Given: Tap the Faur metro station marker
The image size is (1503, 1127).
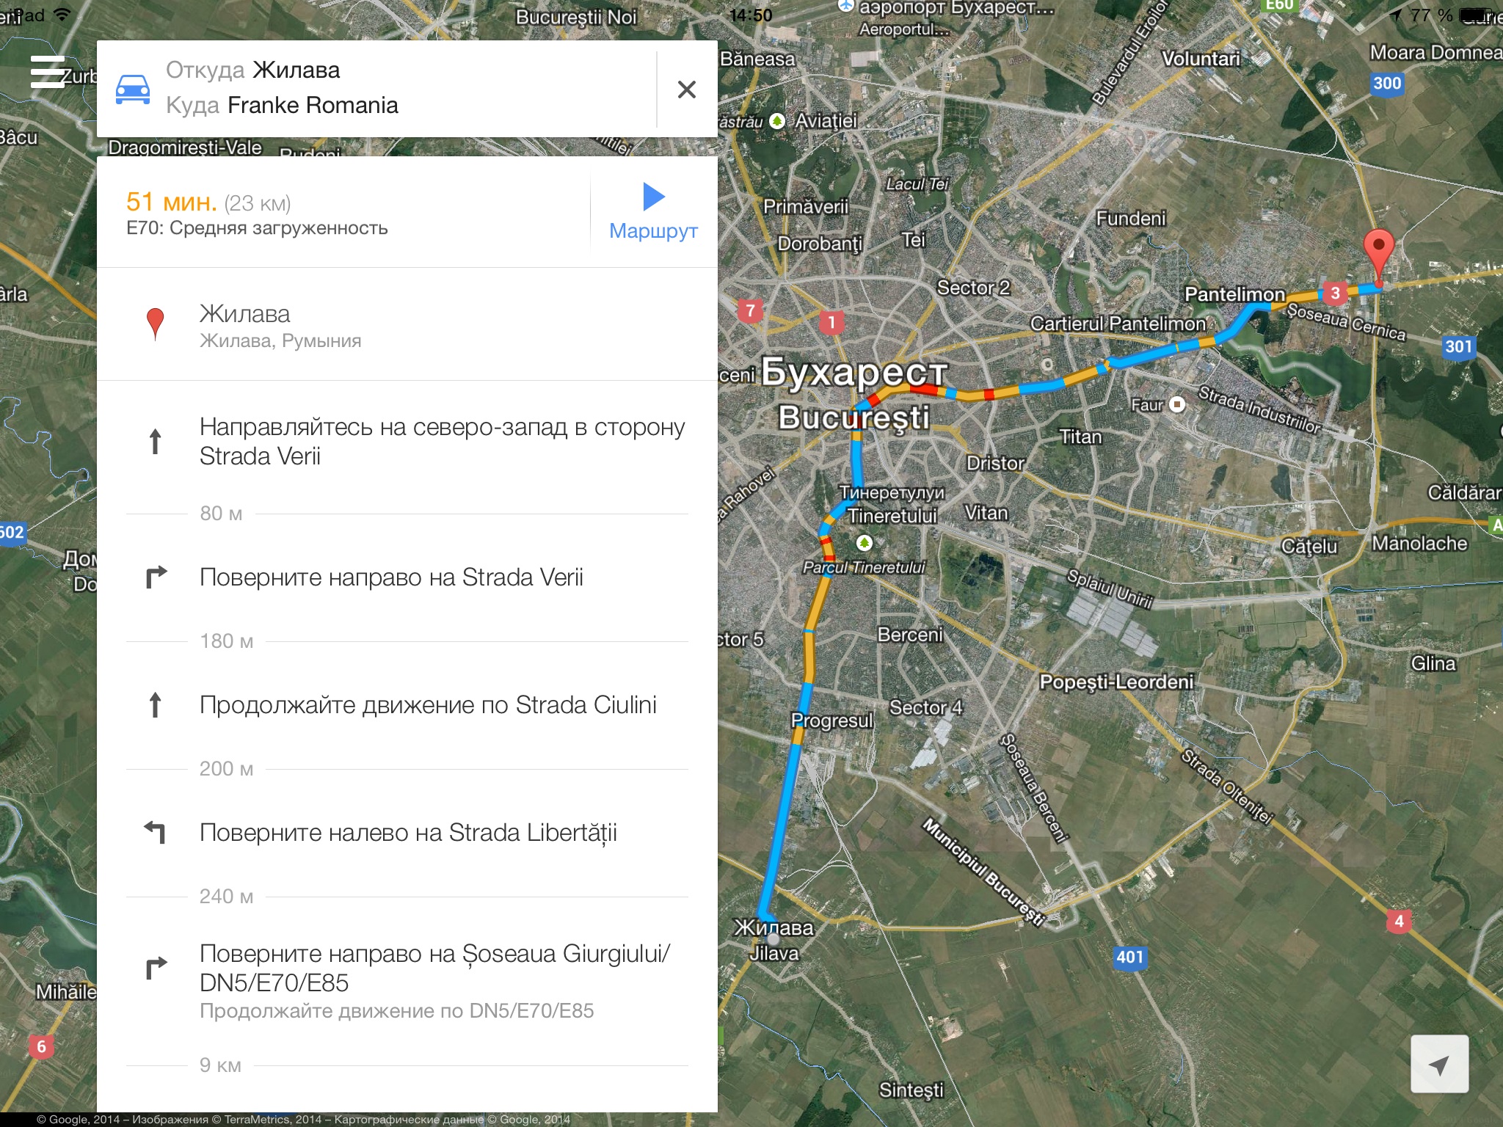Looking at the screenshot, I should pos(1176,404).
